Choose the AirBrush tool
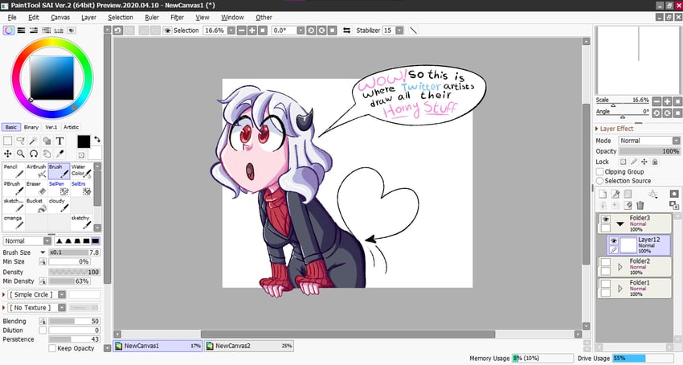The image size is (683, 365). pos(36,171)
